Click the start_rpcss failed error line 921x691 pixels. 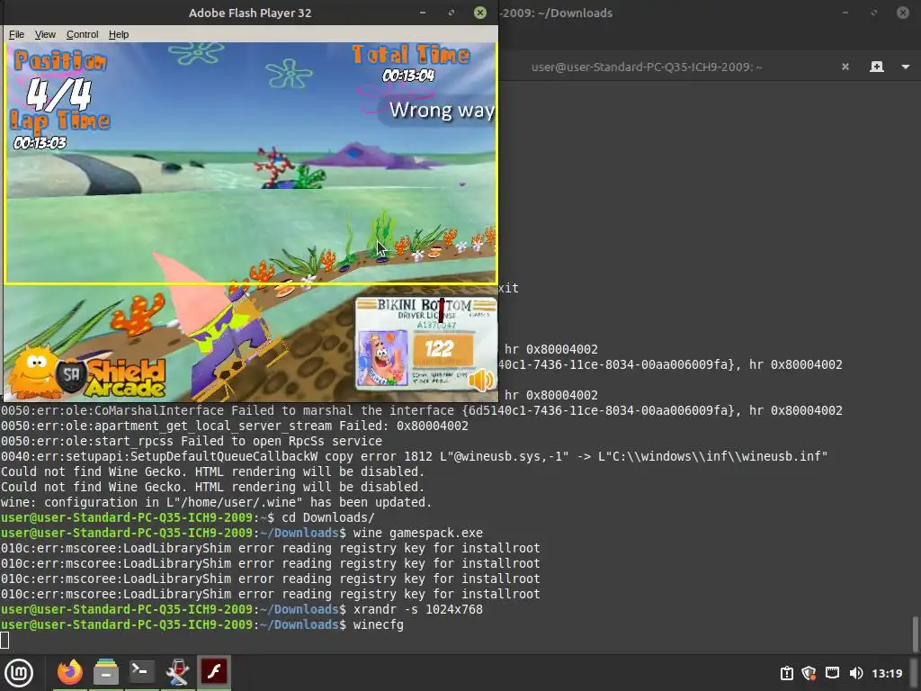(x=192, y=441)
